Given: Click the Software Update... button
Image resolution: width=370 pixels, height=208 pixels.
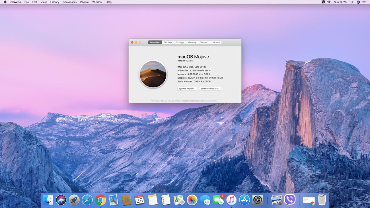Looking at the screenshot, I should (210, 88).
